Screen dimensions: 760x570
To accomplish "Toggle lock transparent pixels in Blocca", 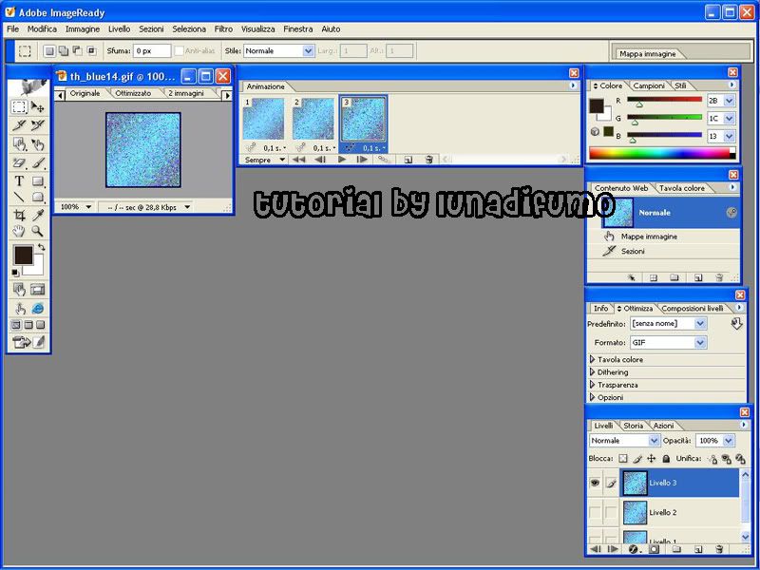I will (623, 459).
